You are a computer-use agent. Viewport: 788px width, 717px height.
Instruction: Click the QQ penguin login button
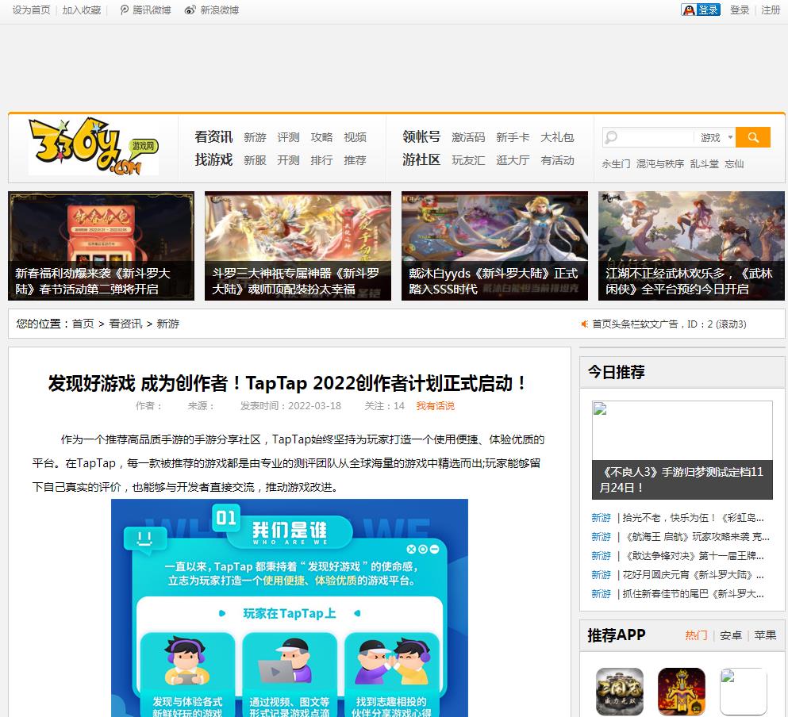click(x=701, y=10)
